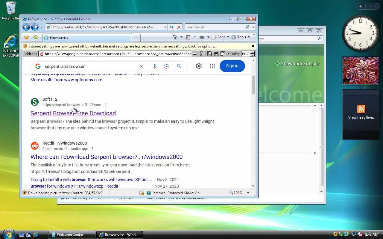The image size is (383, 239).
Task: Click the web page vertical scrollbar thumb
Action: (x=253, y=85)
